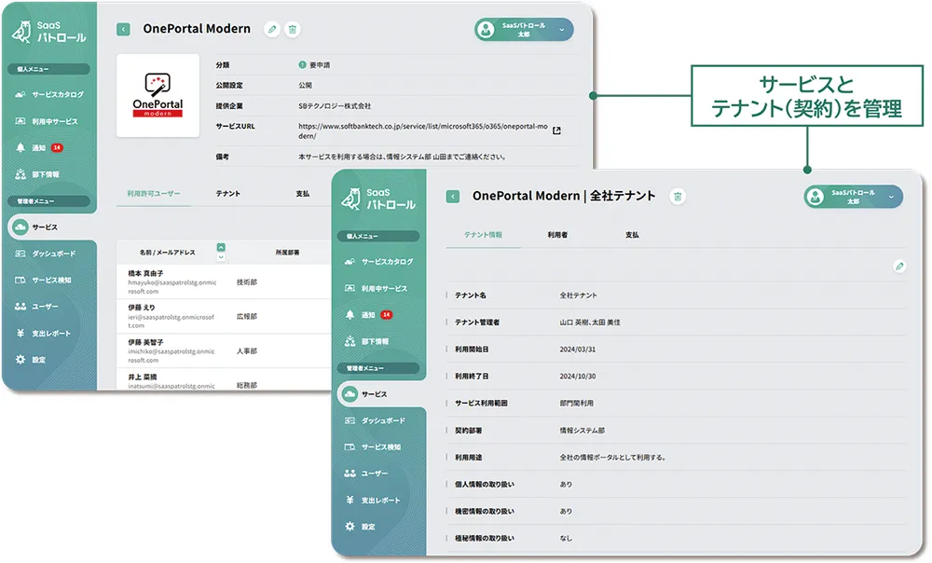Select user row 伊藤 えり
Screen dimensions: 932x563
tap(224, 316)
